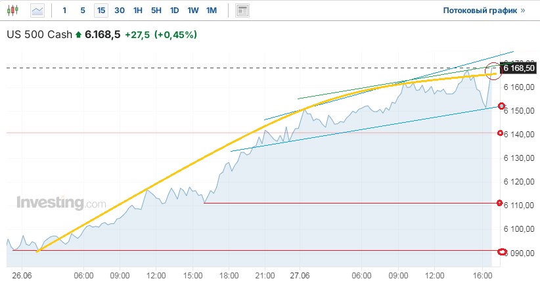540x283 pixels.
Task: Click the red oval marker at 6 090,00
Action: pos(503,251)
